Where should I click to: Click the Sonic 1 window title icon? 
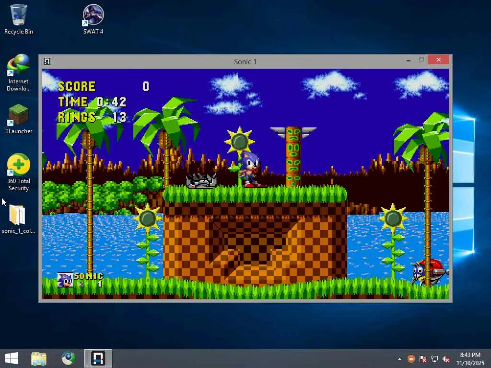click(x=47, y=61)
